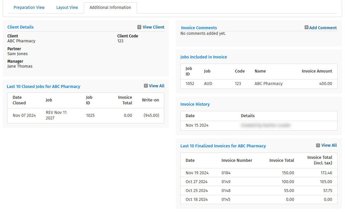Click the View Client info icon

click(139, 27)
